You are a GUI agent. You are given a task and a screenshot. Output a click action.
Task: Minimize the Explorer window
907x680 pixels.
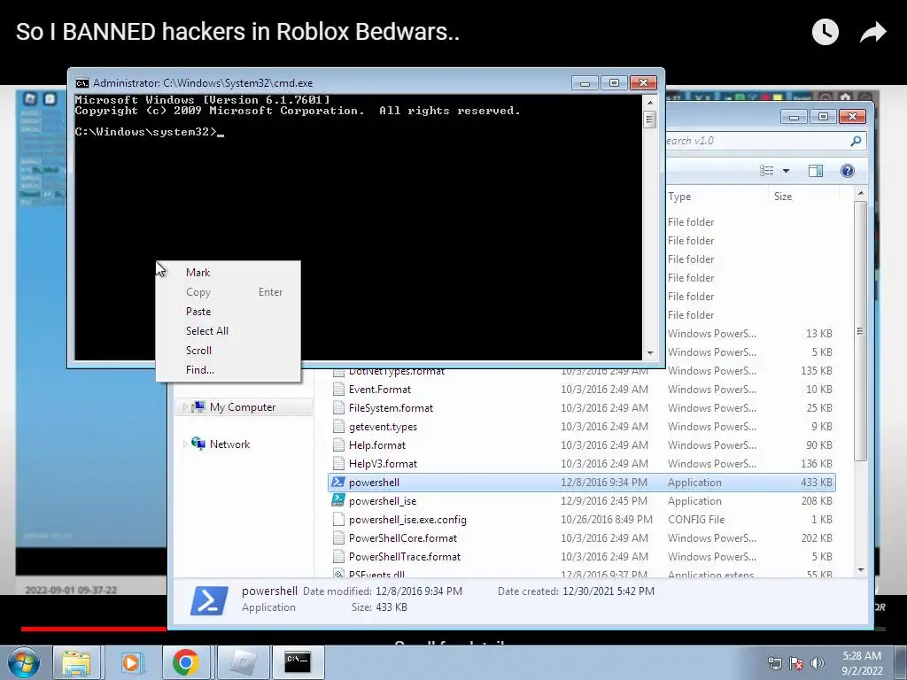click(794, 117)
